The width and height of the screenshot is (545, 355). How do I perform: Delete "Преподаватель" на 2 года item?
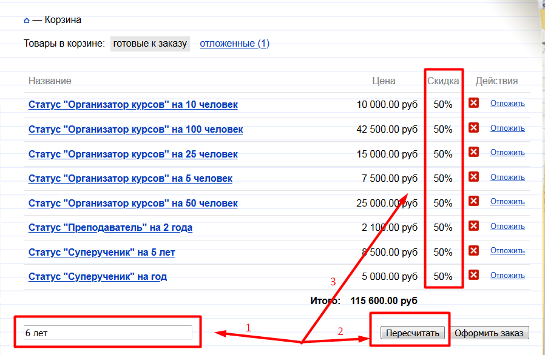pos(474,226)
